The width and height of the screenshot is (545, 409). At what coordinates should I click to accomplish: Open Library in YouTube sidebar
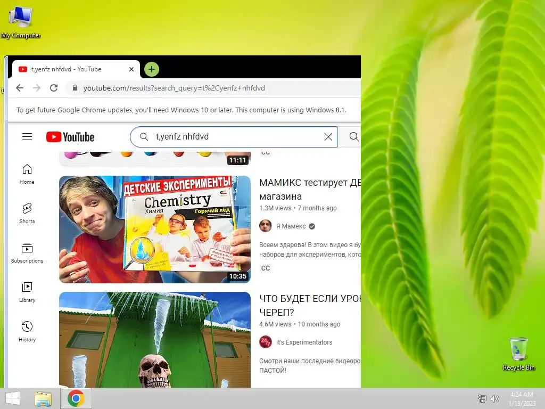click(27, 292)
